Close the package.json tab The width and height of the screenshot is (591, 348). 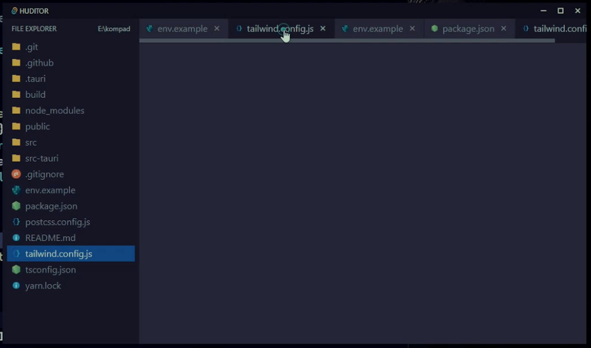[504, 28]
